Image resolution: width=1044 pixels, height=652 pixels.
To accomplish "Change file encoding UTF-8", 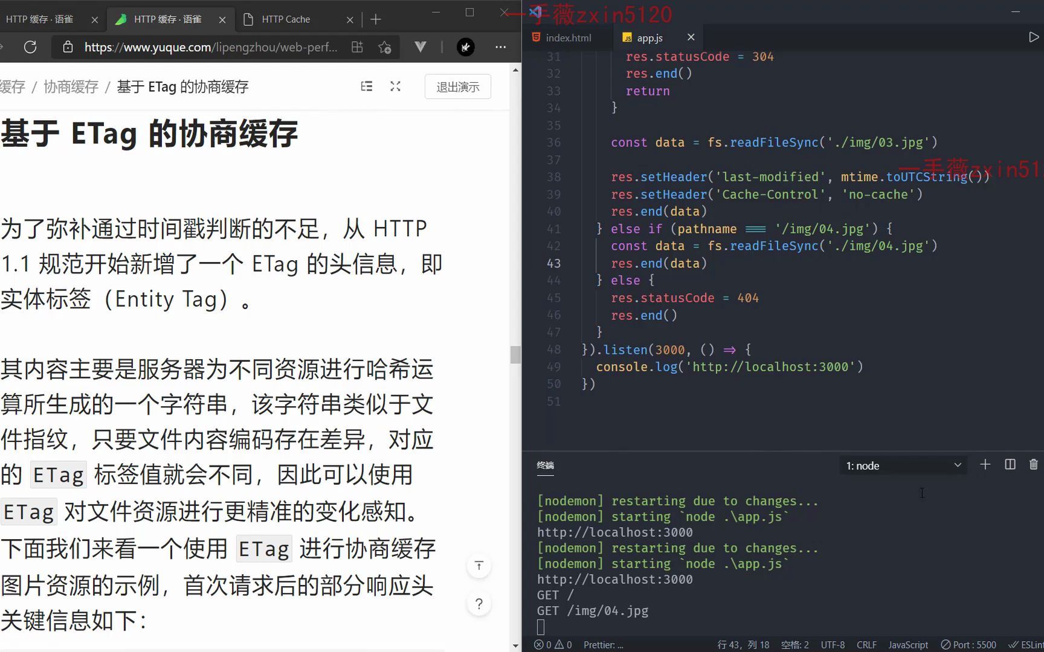I will tap(833, 645).
